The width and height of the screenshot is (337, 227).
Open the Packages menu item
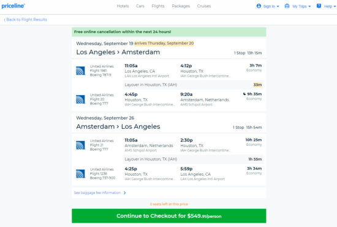click(x=181, y=6)
